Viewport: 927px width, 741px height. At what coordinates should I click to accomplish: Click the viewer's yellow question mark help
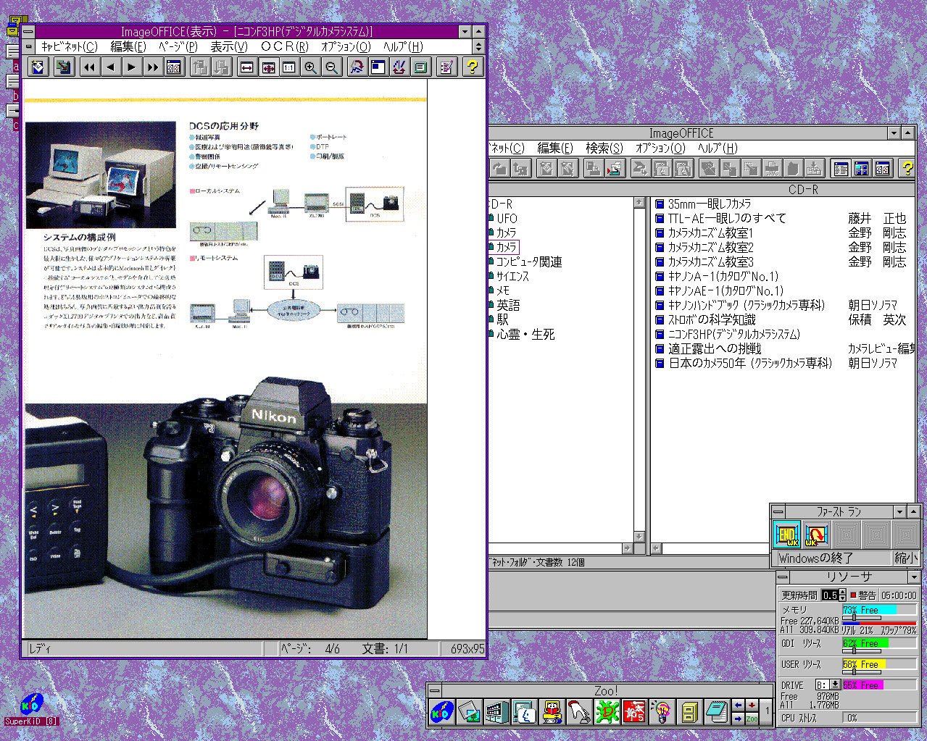point(472,67)
